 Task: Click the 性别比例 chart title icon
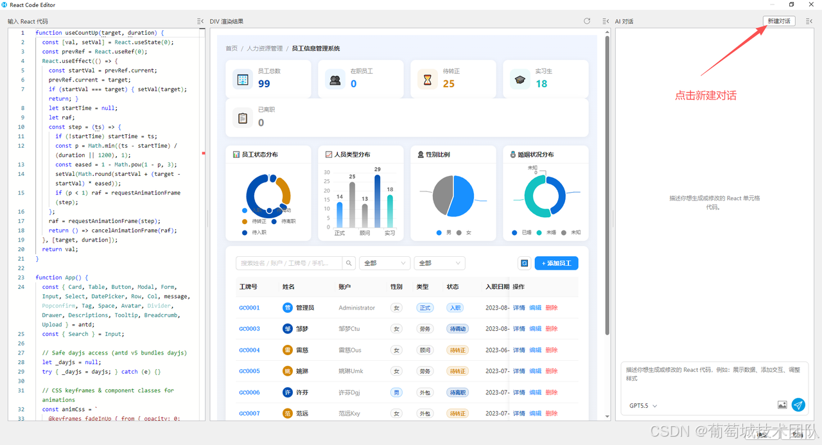421,155
